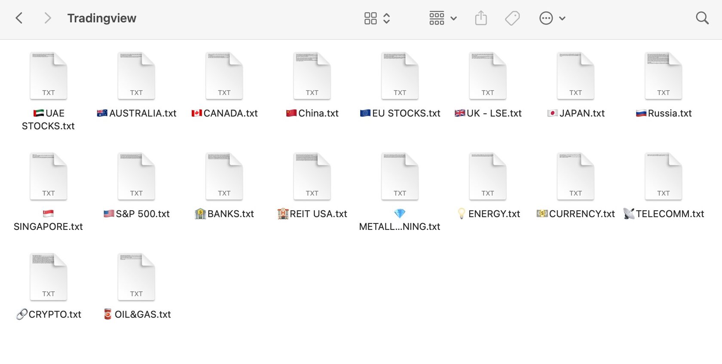Select the JAPAN.txt file icon
This screenshot has height=364, width=722.
(576, 76)
